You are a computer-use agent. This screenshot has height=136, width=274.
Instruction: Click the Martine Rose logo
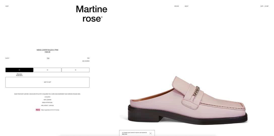[92, 14]
